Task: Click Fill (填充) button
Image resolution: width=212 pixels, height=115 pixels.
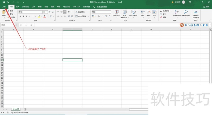Action: pos(164,14)
